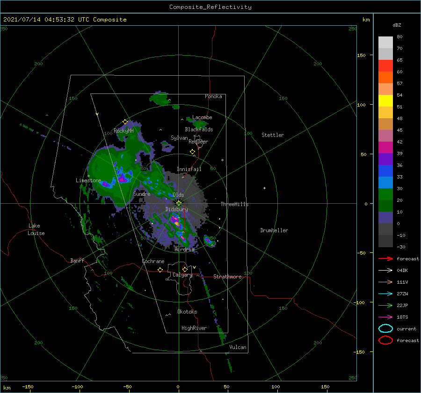Click the RockyMH label
421x393 pixels.
(123, 131)
